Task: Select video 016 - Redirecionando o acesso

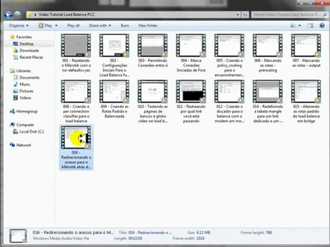Action: [76, 148]
